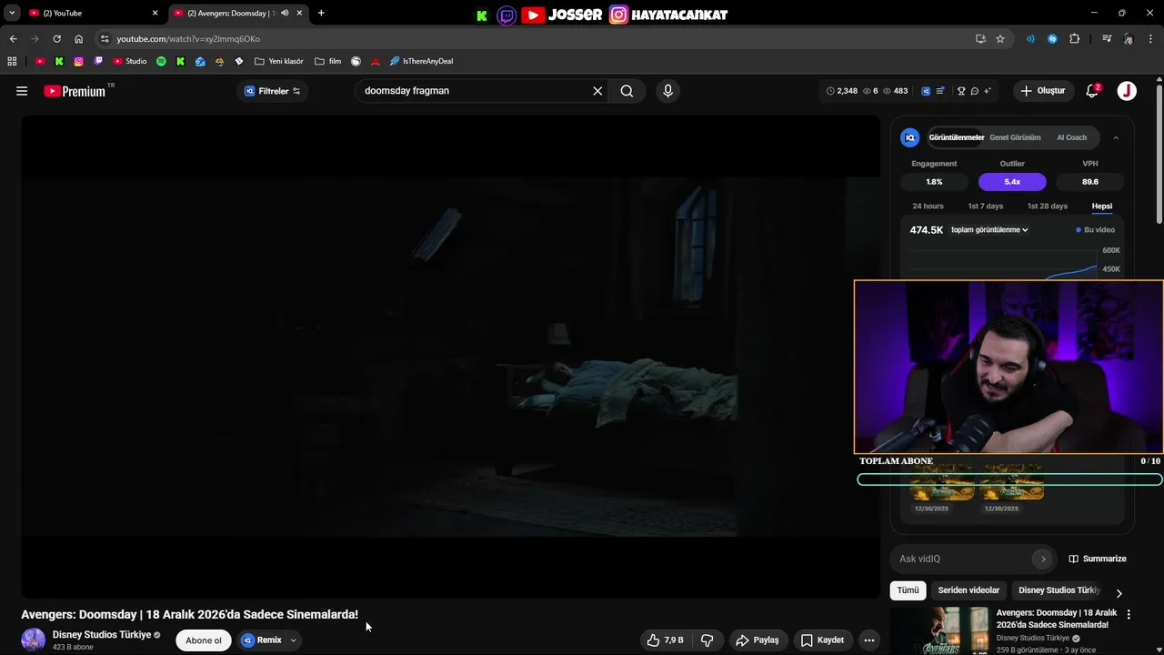
Task: Reload the page
Action: point(56,39)
